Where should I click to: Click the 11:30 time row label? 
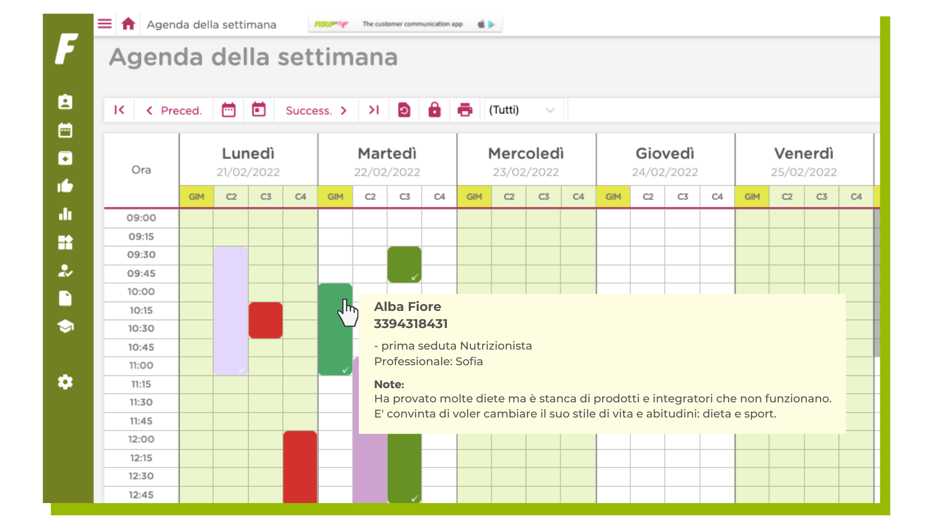[x=141, y=402]
